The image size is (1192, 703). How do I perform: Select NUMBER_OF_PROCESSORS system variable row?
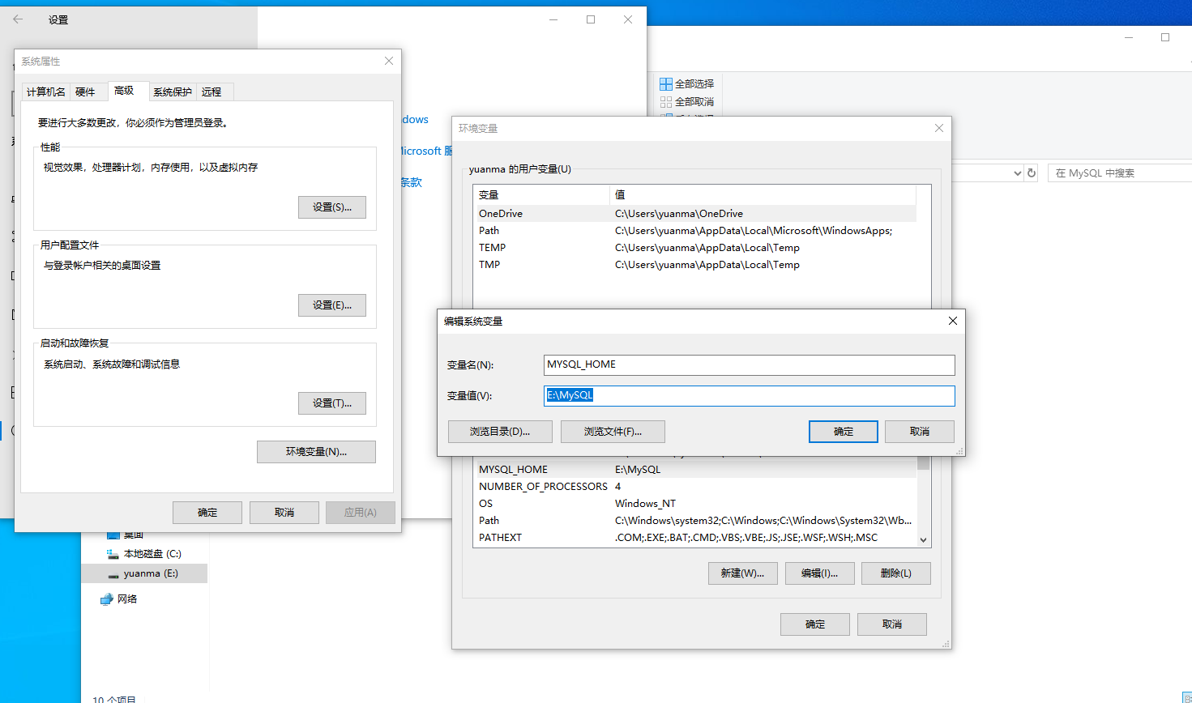[694, 487]
